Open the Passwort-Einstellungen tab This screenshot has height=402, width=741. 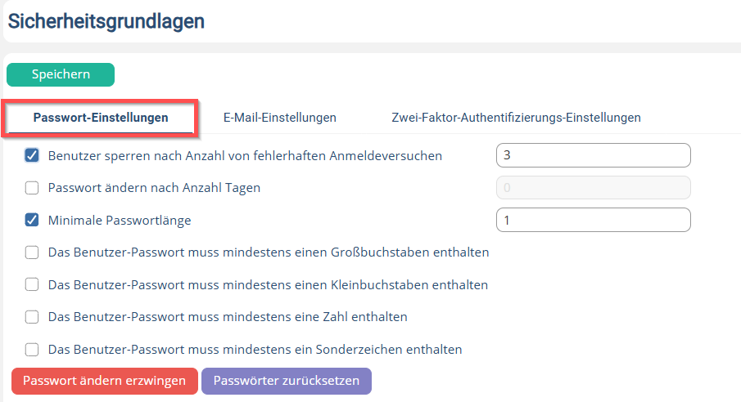point(101,118)
